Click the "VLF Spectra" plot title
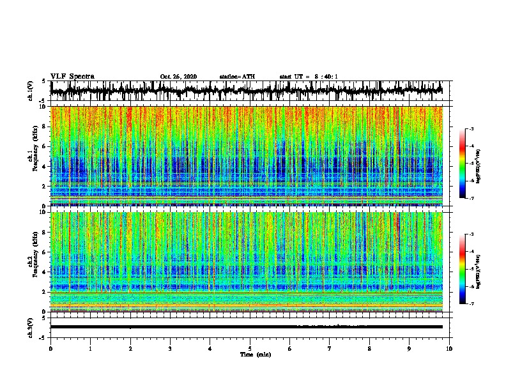Image resolution: width=506 pixels, height=391 pixels. tap(72, 77)
